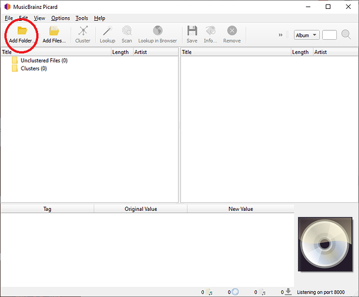
Task: Click the Clusters folder icon
Action: [15, 68]
